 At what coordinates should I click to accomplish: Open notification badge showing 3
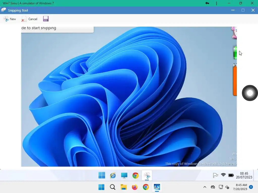[251, 187]
